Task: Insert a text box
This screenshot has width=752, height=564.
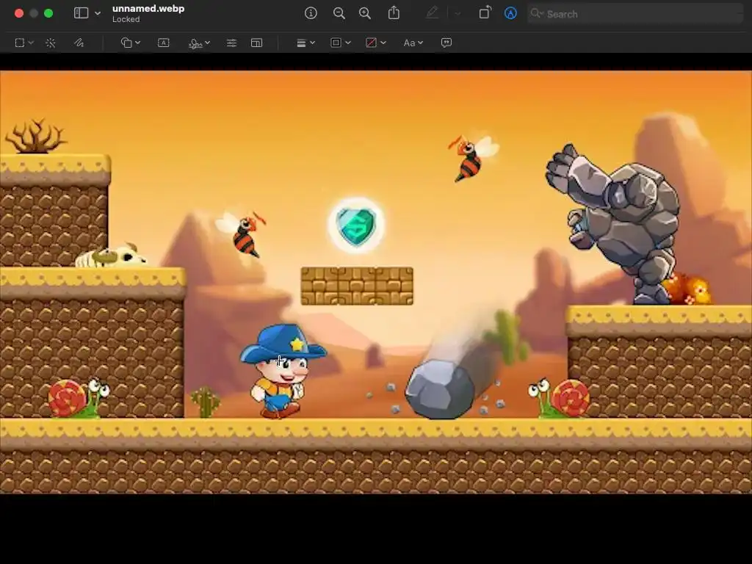Action: (x=164, y=43)
